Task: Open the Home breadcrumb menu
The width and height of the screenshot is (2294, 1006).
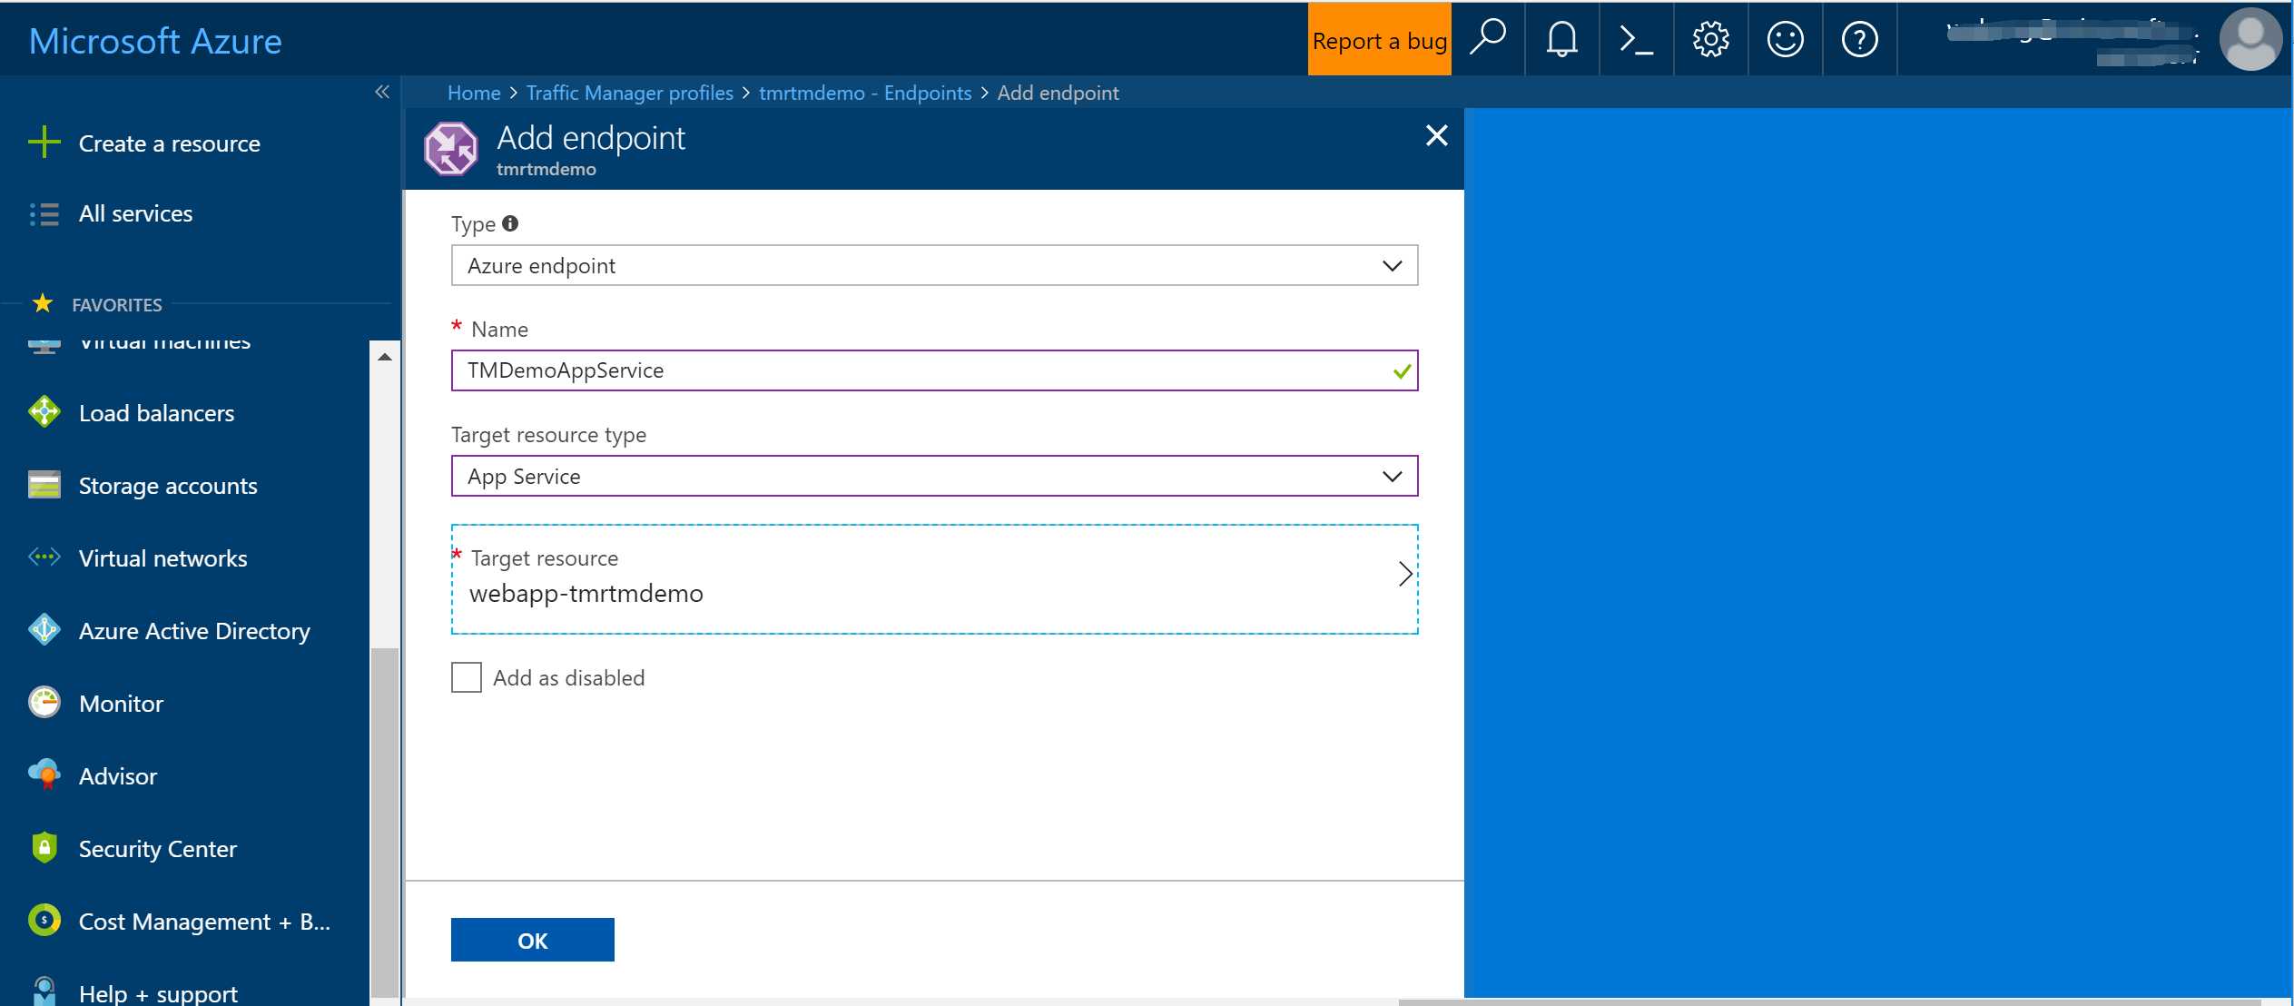Action: (477, 91)
